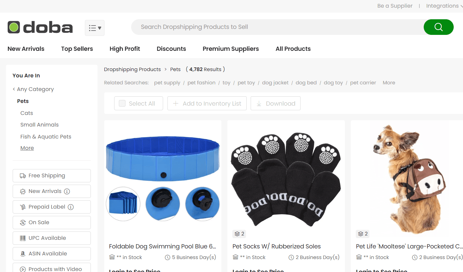Go to Premium Suppliers menu item
Image resolution: width=463 pixels, height=272 pixels.
coord(231,49)
